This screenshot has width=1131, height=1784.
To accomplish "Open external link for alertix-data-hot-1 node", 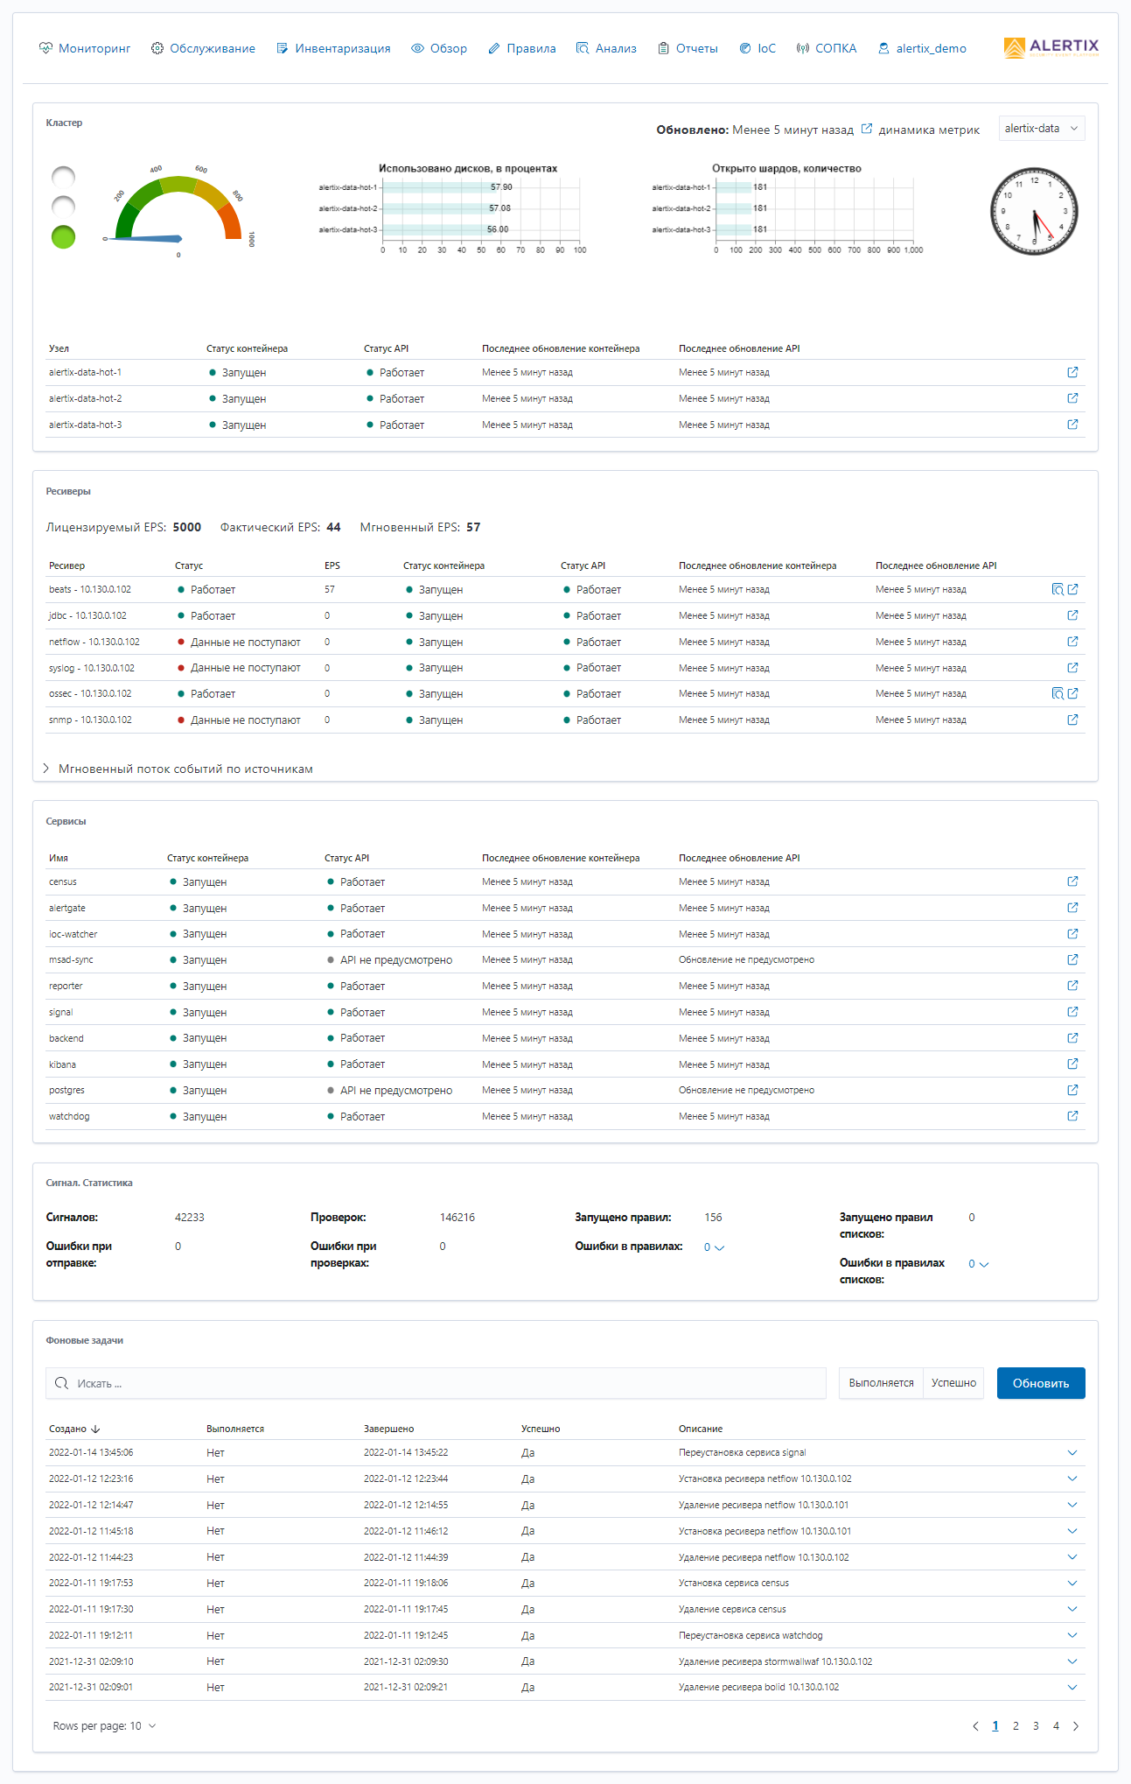I will [1072, 372].
